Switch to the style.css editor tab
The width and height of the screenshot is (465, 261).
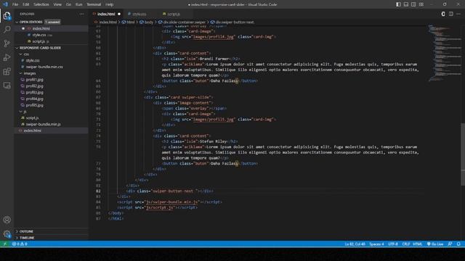(x=139, y=14)
